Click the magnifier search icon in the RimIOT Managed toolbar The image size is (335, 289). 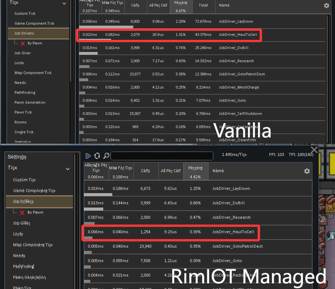coord(106,156)
